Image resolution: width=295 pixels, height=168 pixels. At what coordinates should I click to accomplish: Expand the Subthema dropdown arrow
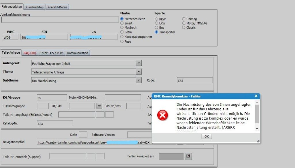click(139, 80)
